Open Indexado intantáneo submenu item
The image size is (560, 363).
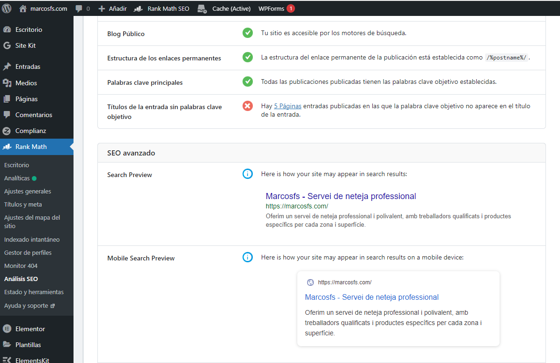click(x=32, y=239)
